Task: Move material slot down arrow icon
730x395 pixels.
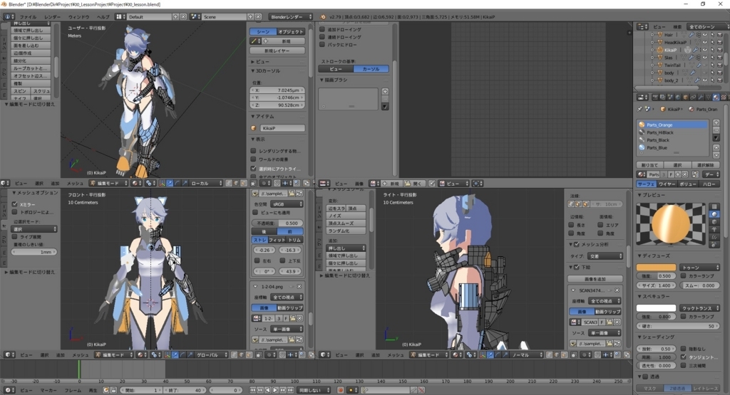Action: (716, 155)
